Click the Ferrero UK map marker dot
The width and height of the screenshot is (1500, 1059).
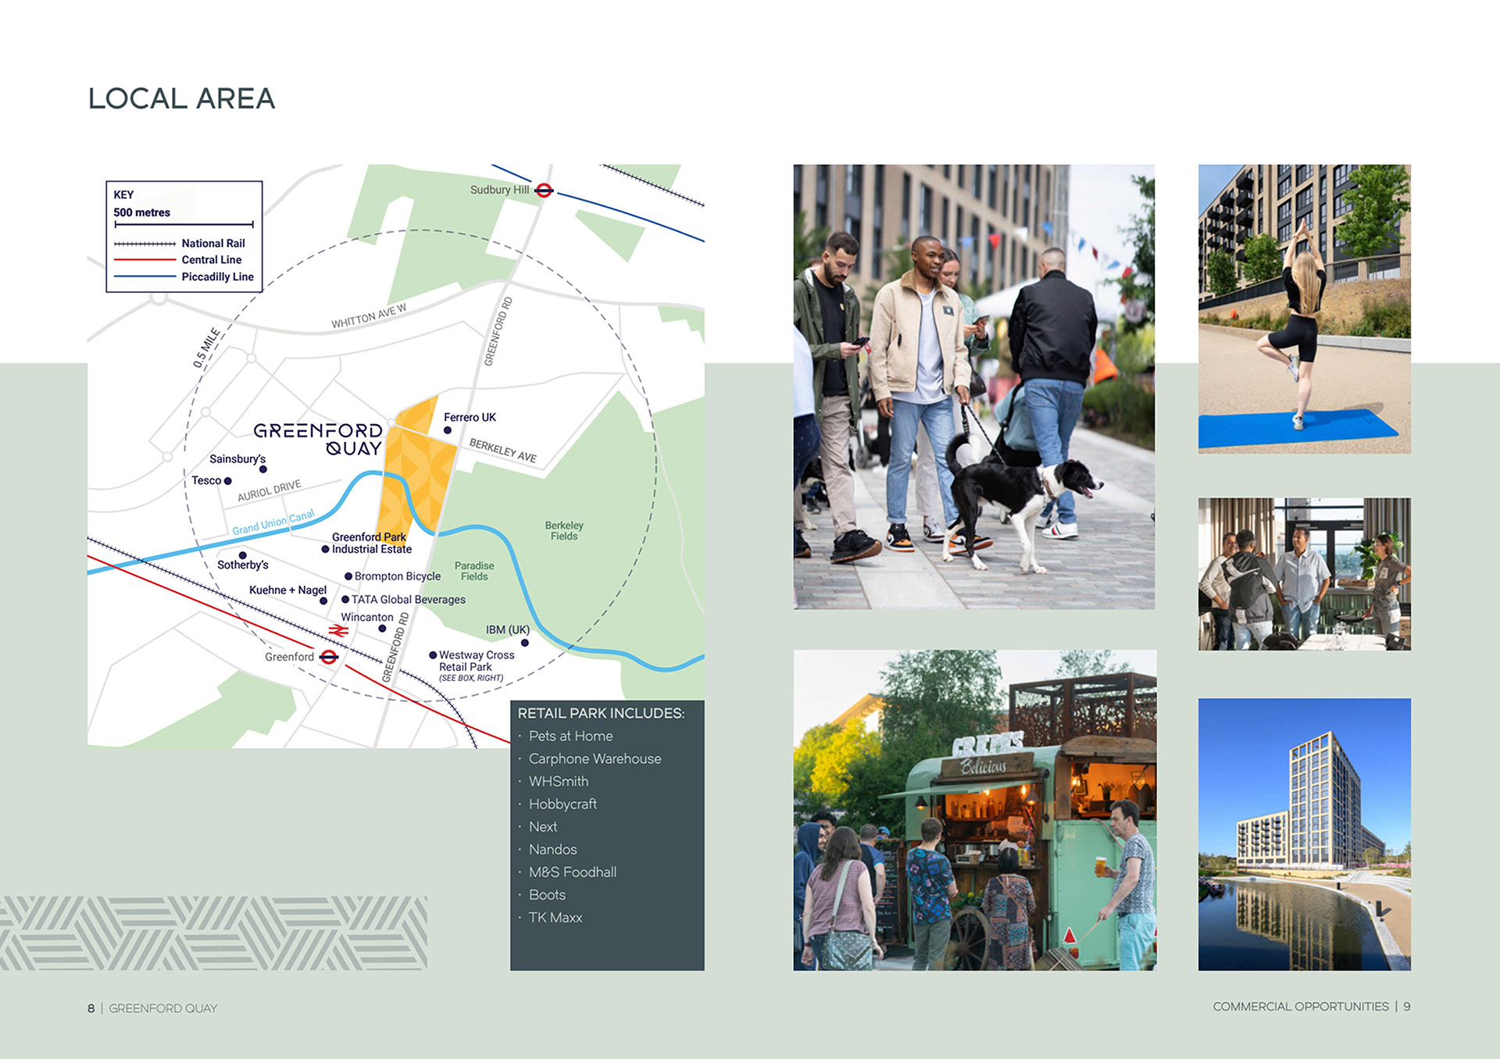(x=448, y=430)
